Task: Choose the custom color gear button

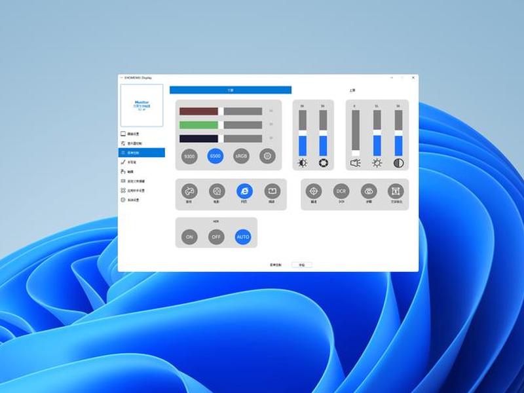Action: click(x=267, y=156)
